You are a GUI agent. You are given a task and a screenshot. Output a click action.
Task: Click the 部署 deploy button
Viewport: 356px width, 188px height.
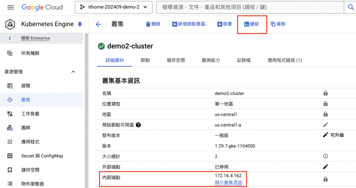pyautogui.click(x=225, y=24)
